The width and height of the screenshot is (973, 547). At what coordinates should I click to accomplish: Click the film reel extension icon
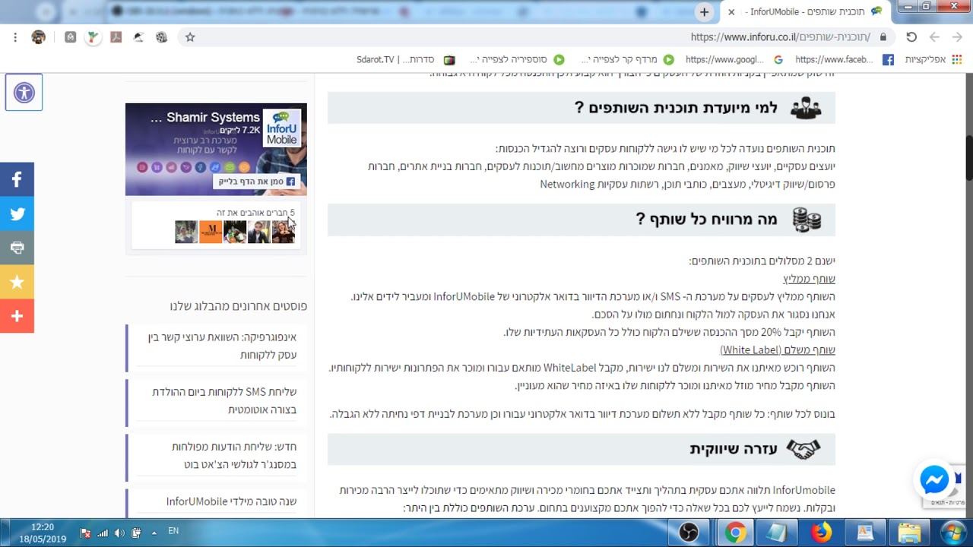pos(161,37)
